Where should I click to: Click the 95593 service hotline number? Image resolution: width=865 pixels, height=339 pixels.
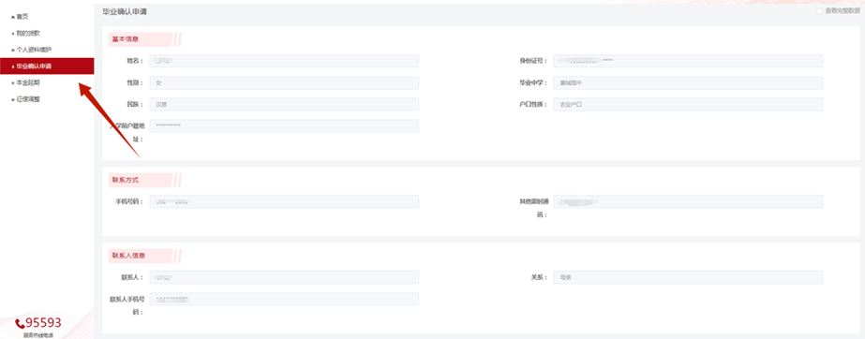pyautogui.click(x=44, y=323)
